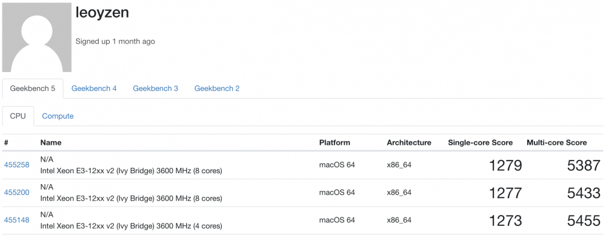The image size is (606, 235).
Task: Open result link 455258
Action: coord(16,165)
